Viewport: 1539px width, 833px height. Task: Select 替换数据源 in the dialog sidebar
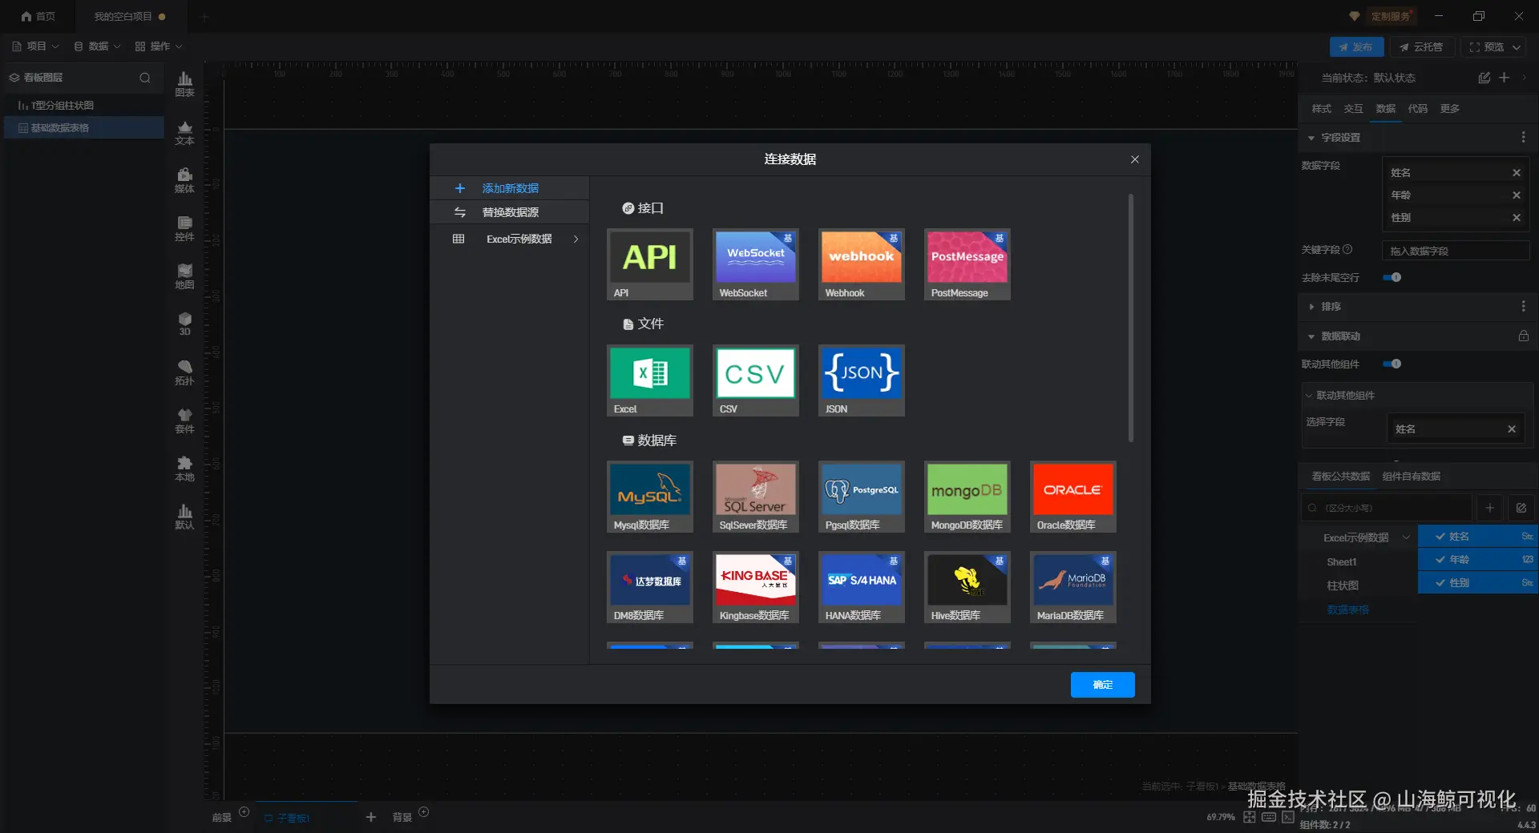(x=510, y=212)
